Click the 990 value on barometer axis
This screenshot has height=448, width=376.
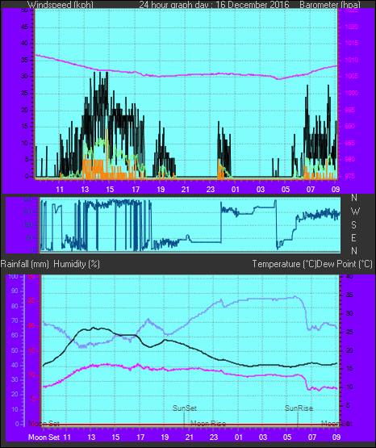point(350,126)
